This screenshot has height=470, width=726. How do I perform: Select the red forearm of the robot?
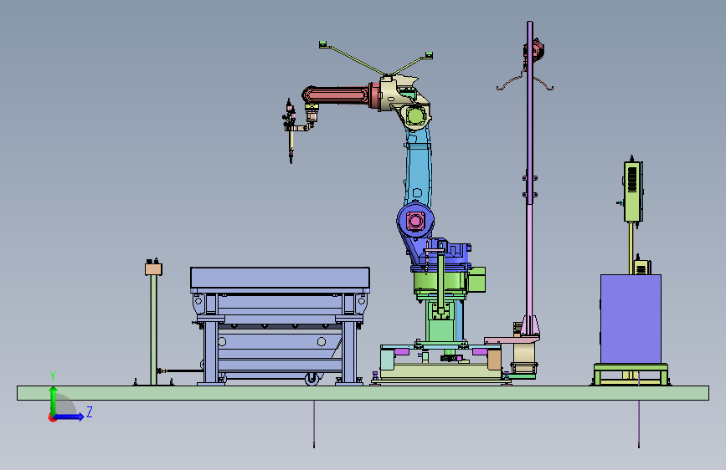click(x=338, y=96)
